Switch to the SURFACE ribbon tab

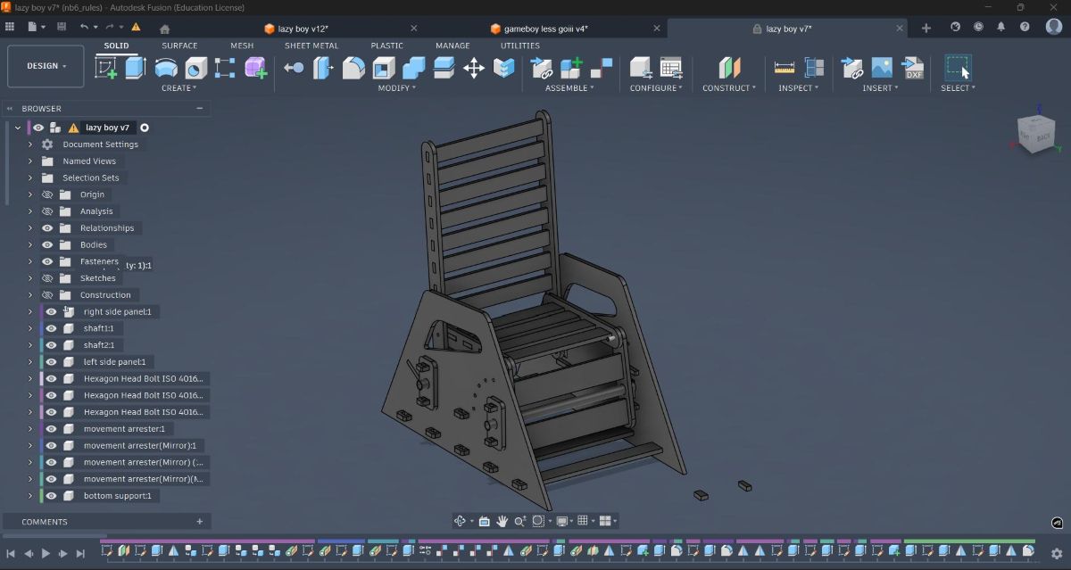[179, 45]
